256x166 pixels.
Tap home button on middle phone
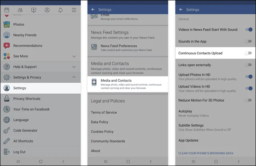pos(128,162)
